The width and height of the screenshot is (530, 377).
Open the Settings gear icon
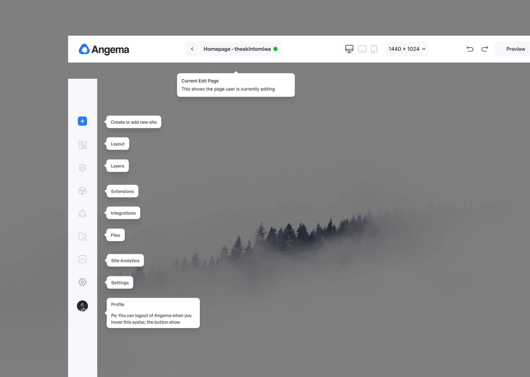click(x=82, y=282)
